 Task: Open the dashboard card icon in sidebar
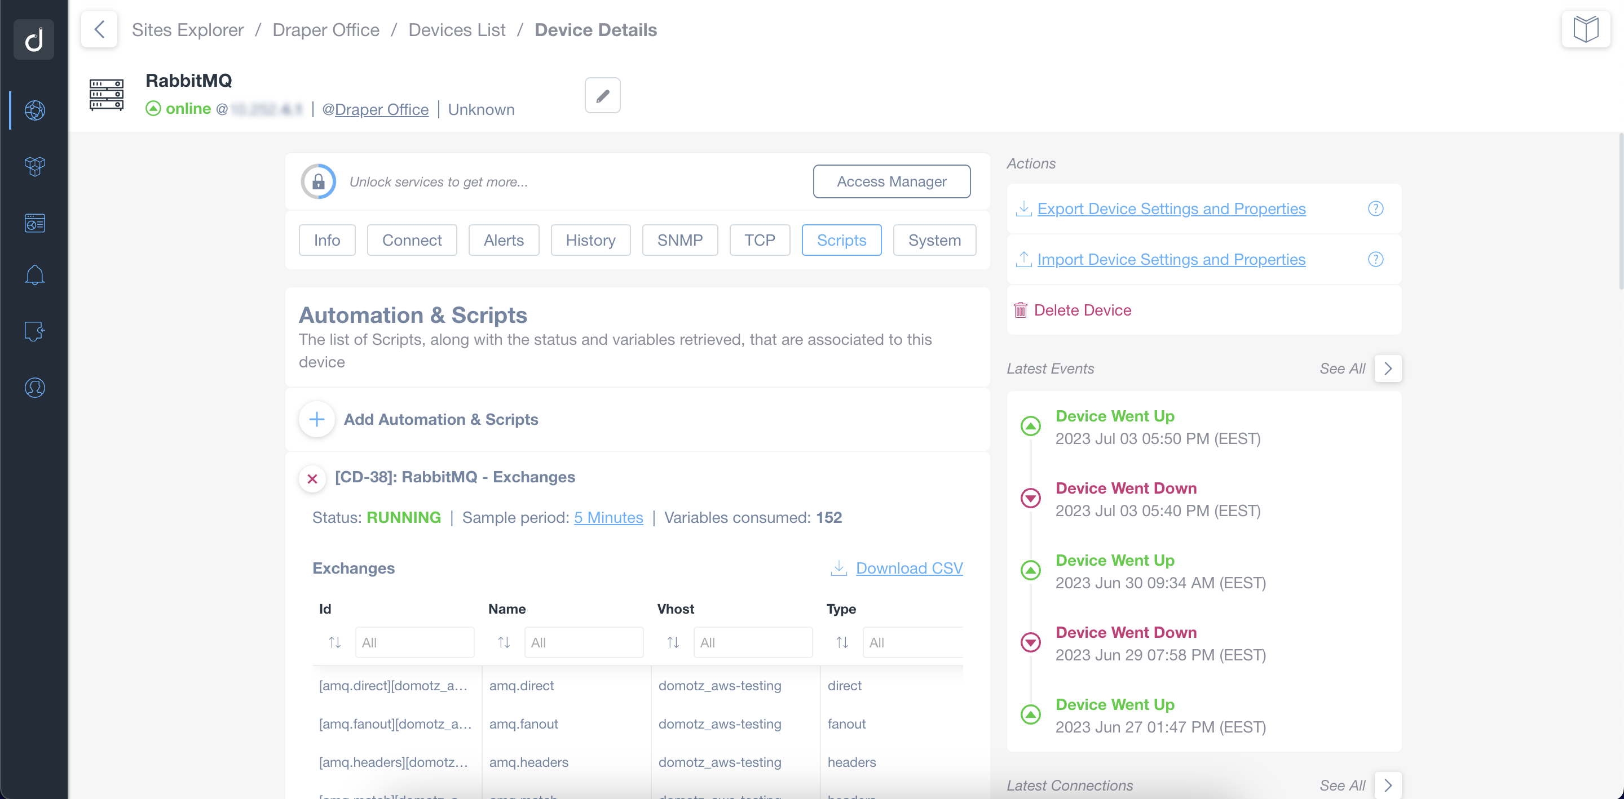coord(34,223)
